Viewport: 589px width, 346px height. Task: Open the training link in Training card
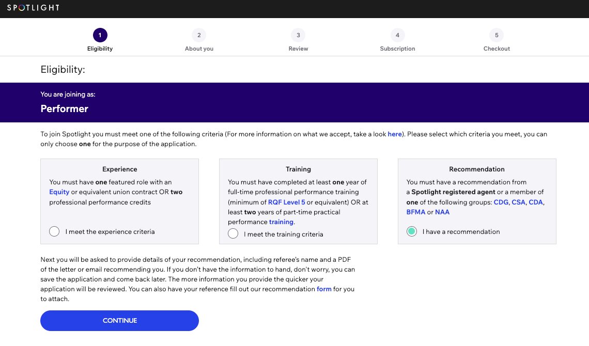pos(281,222)
